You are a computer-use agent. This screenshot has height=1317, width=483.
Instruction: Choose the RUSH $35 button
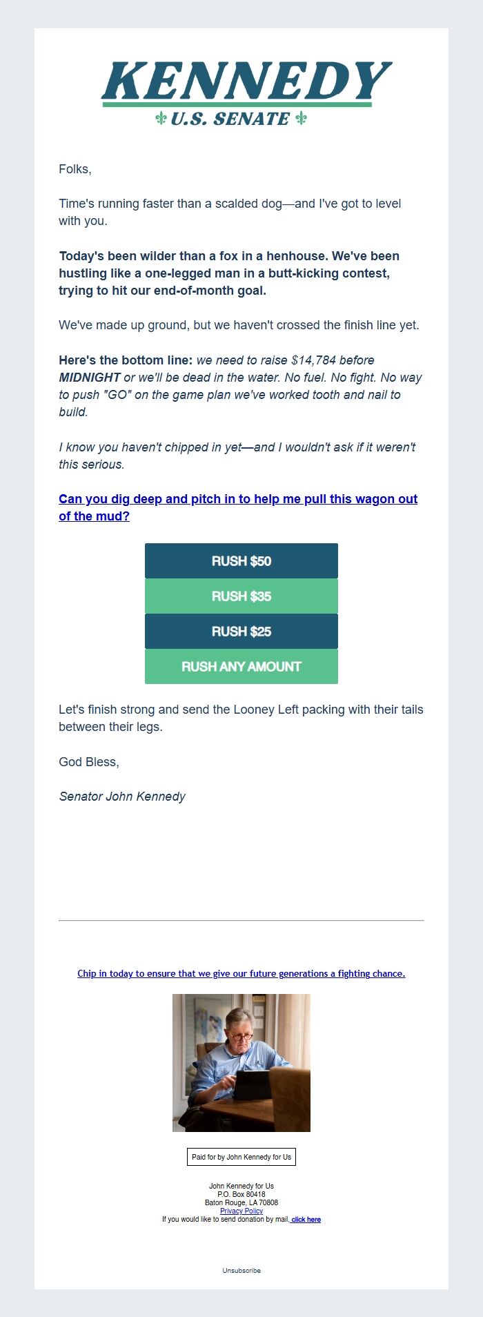[x=241, y=596]
